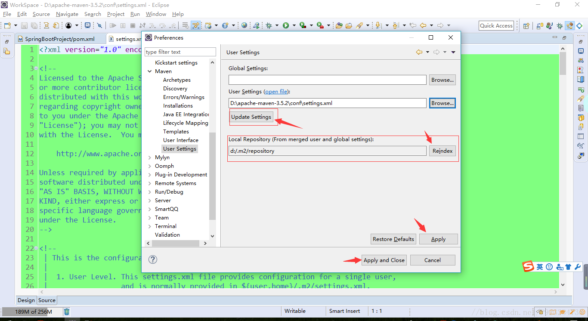This screenshot has height=321, width=588.
Task: Click the Global Settings input field
Action: (328, 80)
